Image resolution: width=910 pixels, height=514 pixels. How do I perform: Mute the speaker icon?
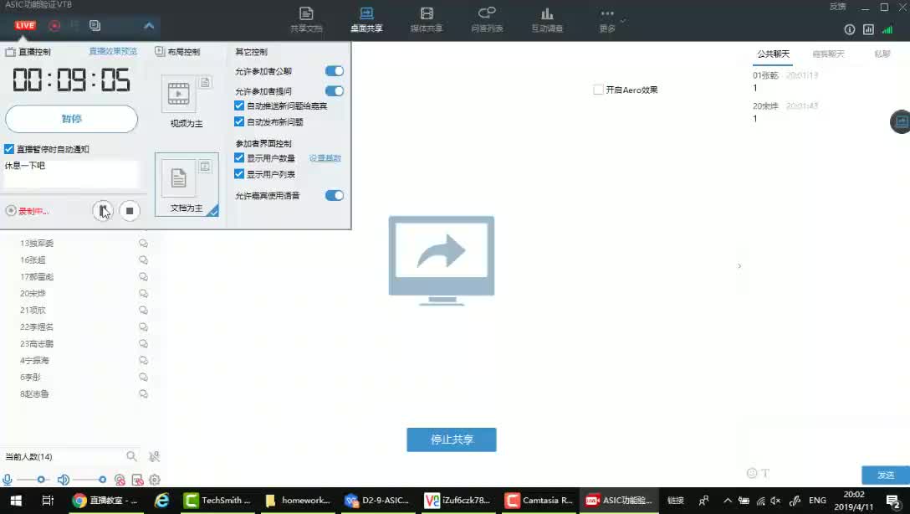pos(64,480)
